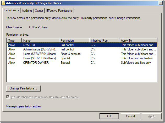Click the Apply button
This screenshot has width=165, height=123.
click(x=152, y=116)
